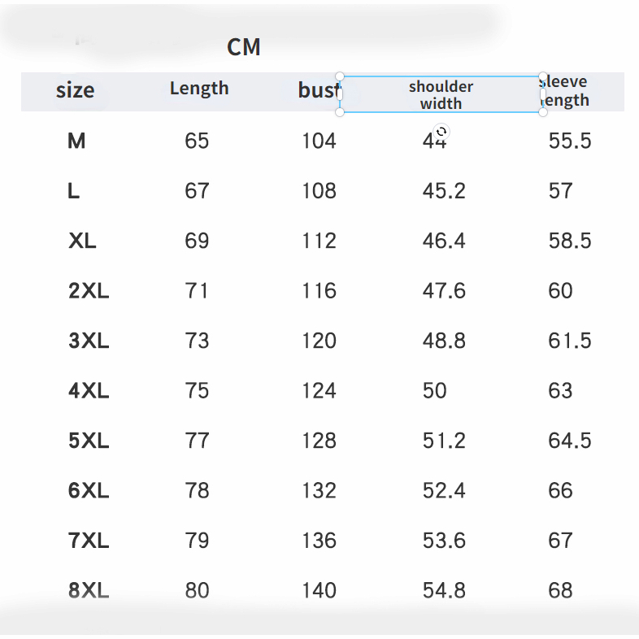Click the bottom-left corner resize handle

tap(340, 112)
